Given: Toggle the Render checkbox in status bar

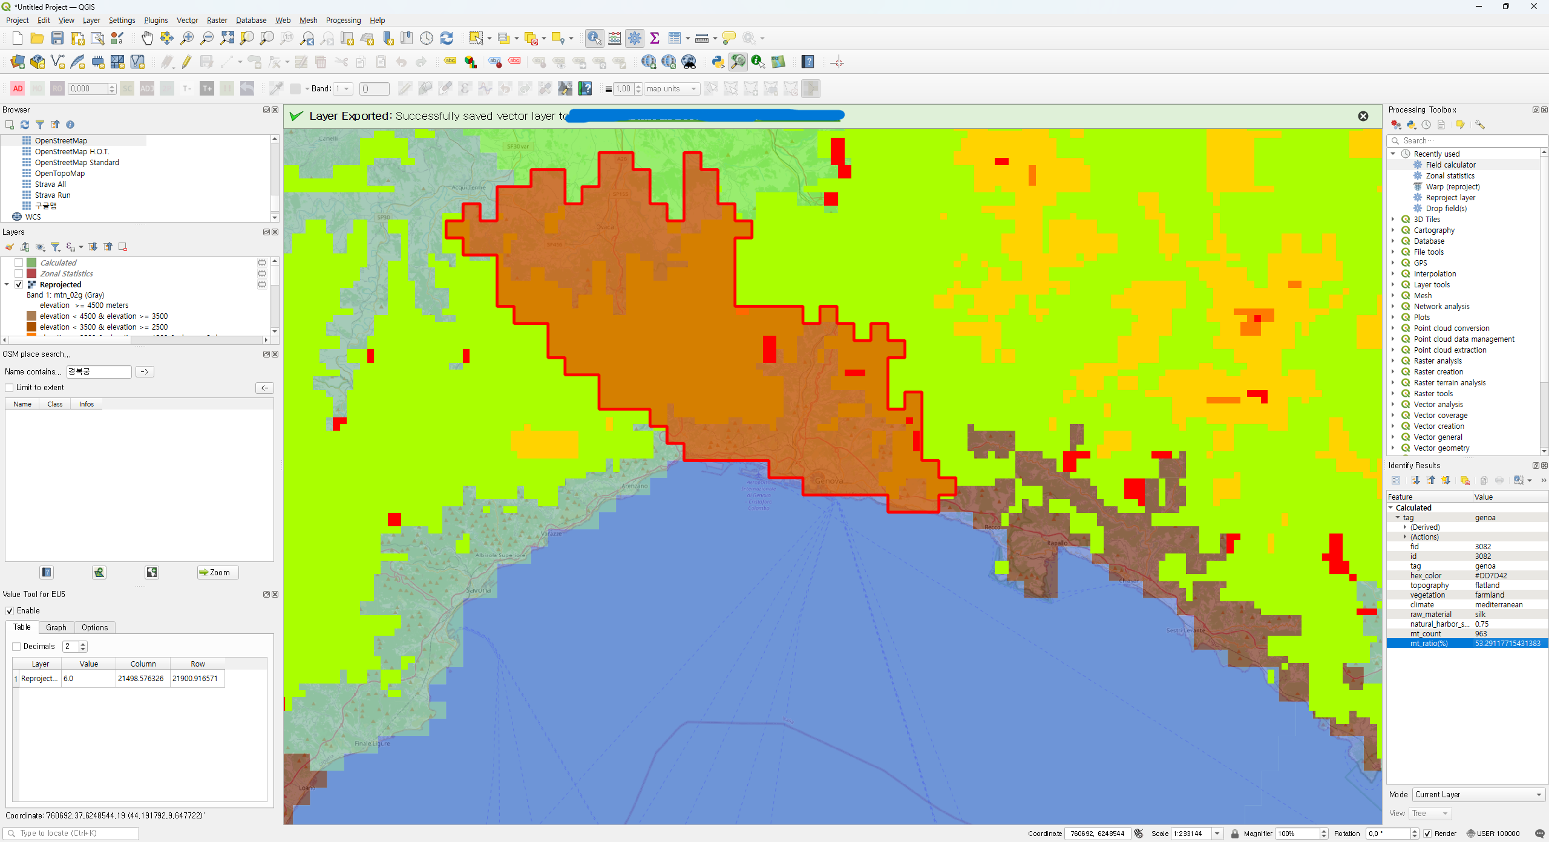Looking at the screenshot, I should click(1428, 834).
